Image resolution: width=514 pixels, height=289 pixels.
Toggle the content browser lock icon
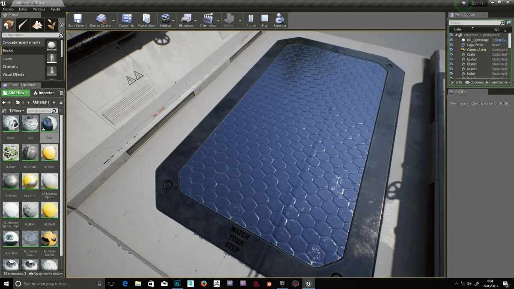coord(61,102)
